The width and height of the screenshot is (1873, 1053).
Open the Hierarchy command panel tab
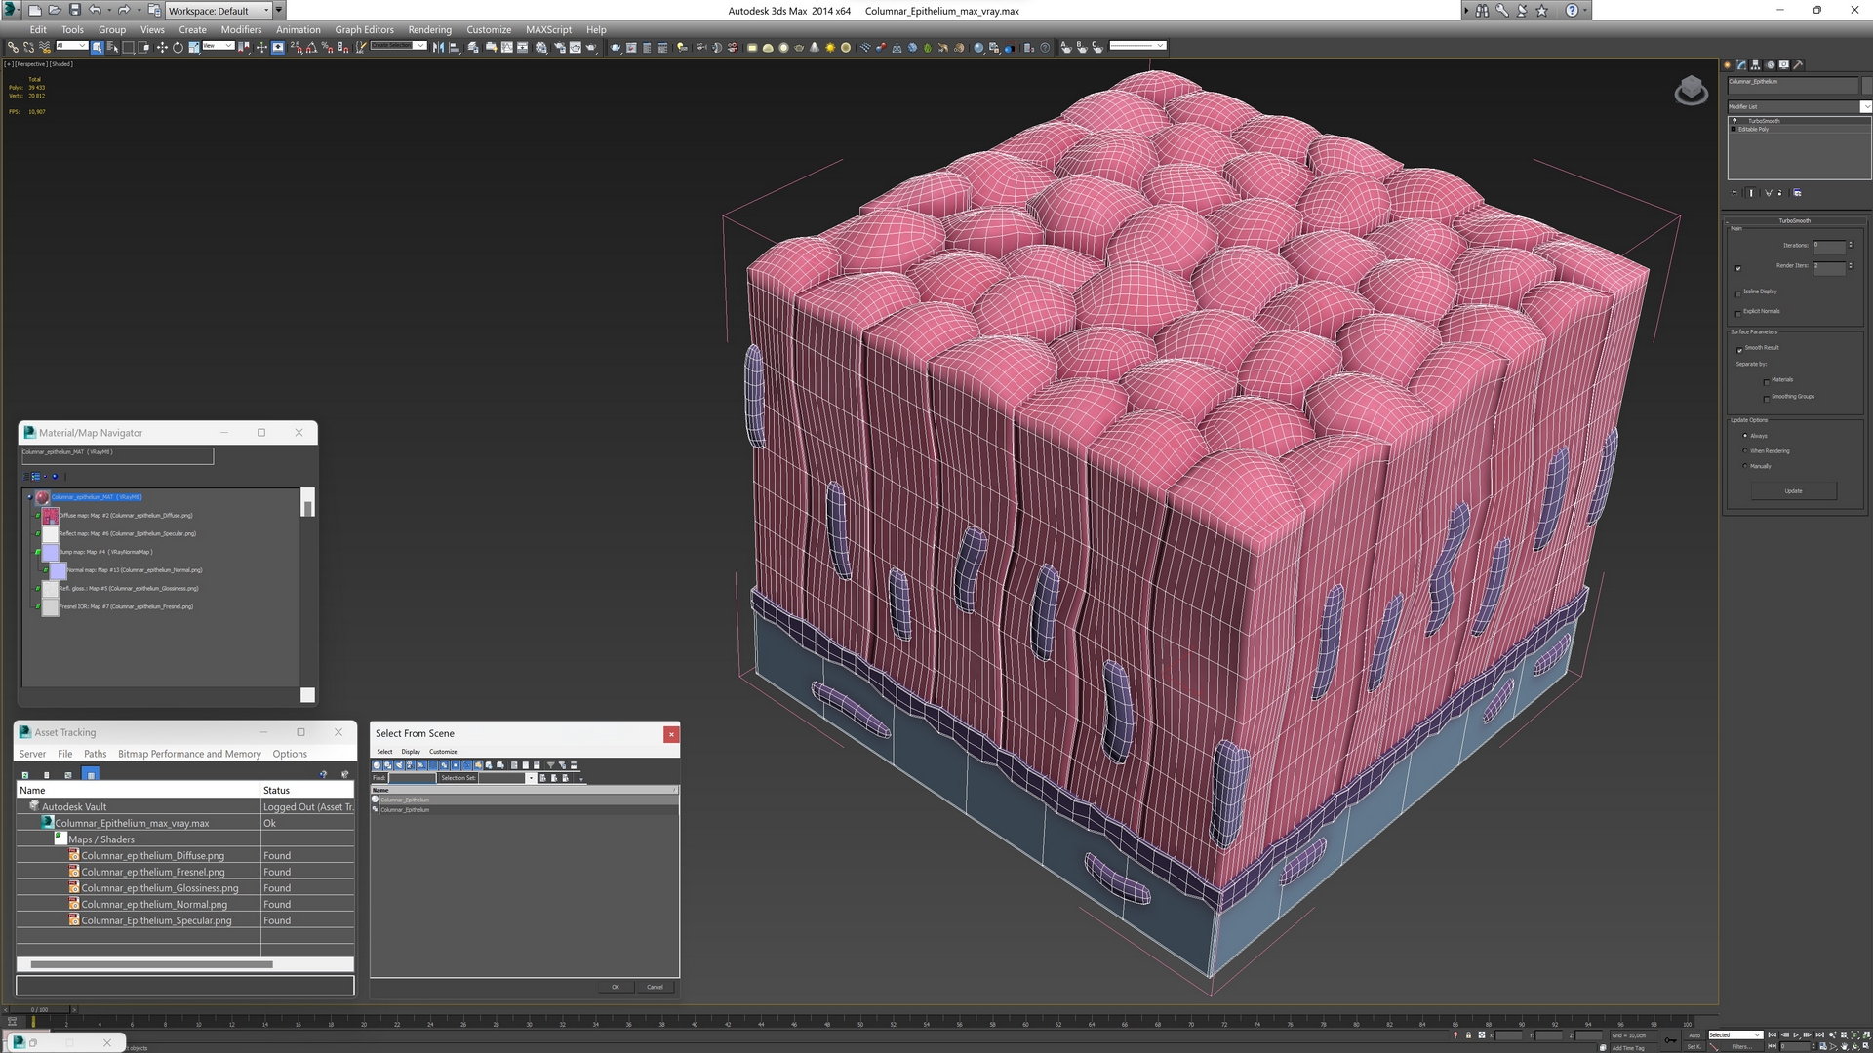click(1755, 65)
